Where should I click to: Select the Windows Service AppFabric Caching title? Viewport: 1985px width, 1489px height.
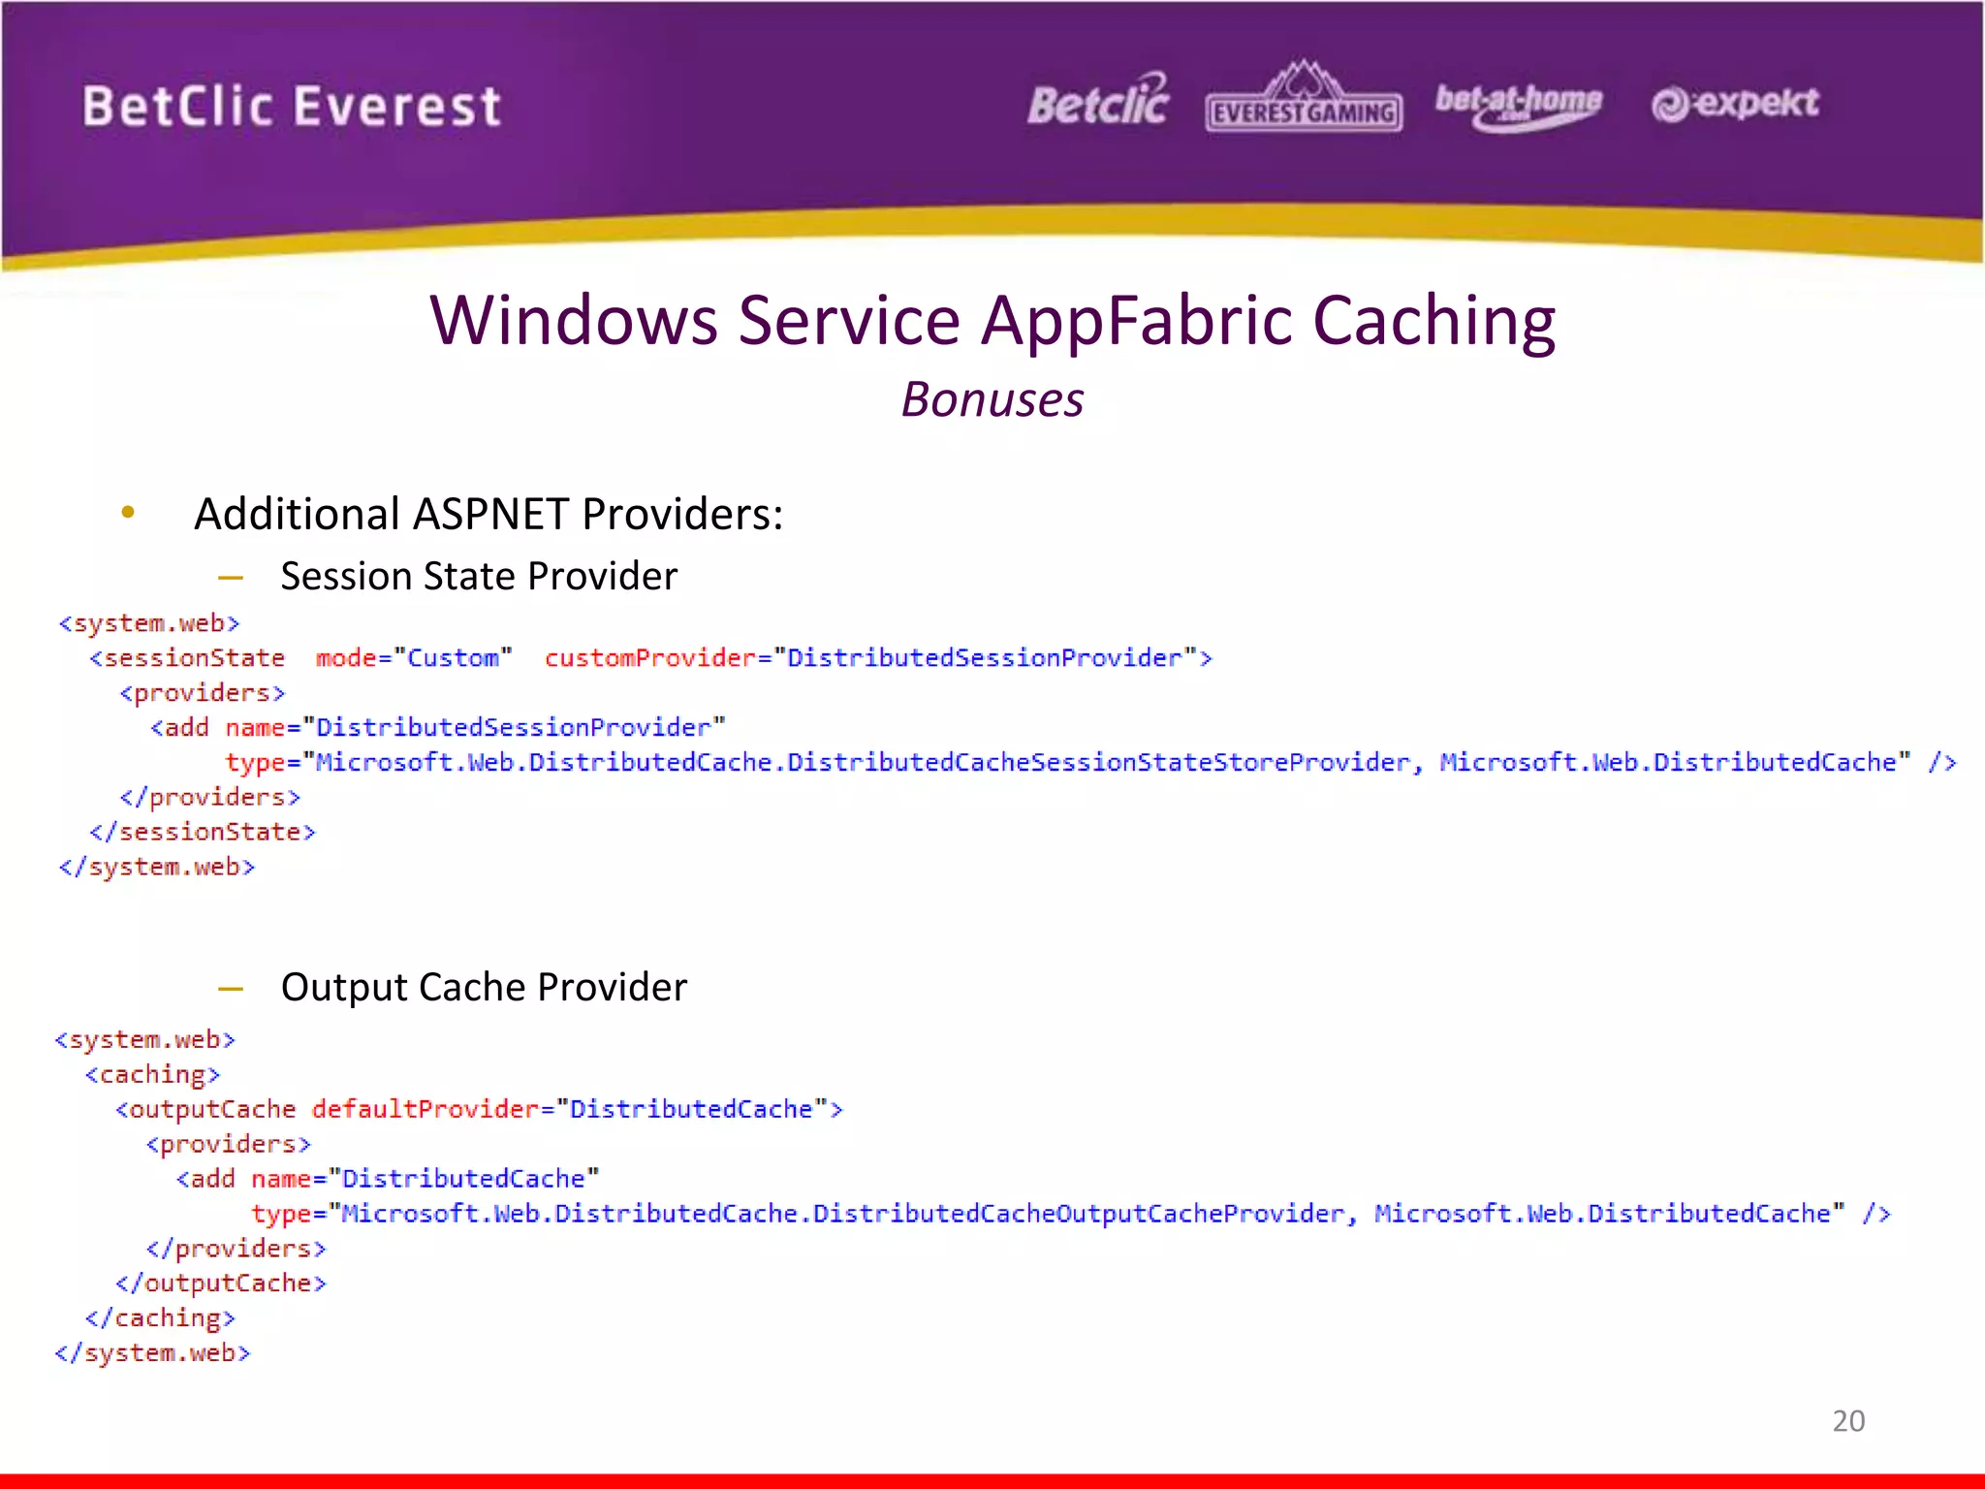point(992,320)
